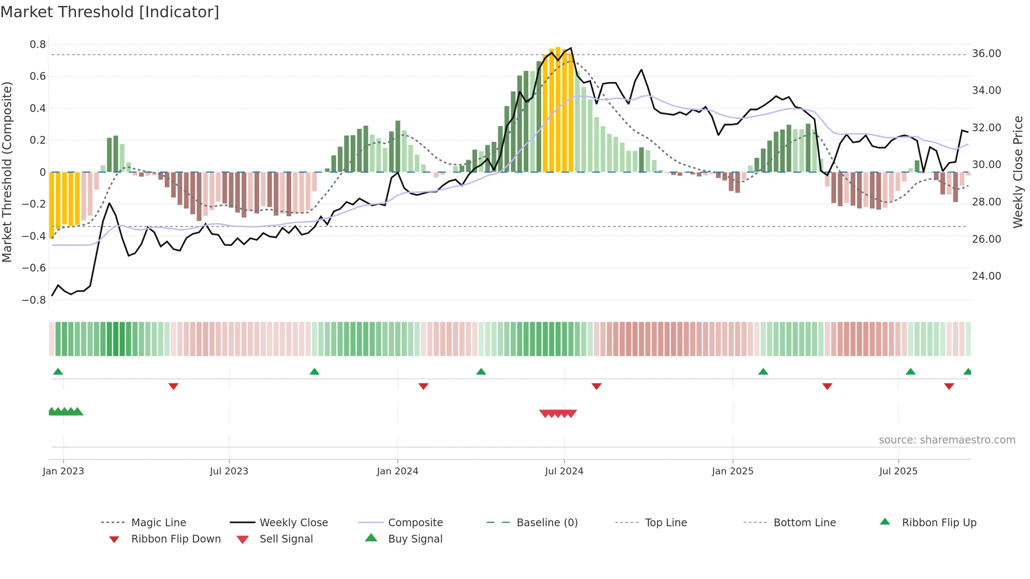Click ribbon flip up marker near Apr 2024

point(481,371)
